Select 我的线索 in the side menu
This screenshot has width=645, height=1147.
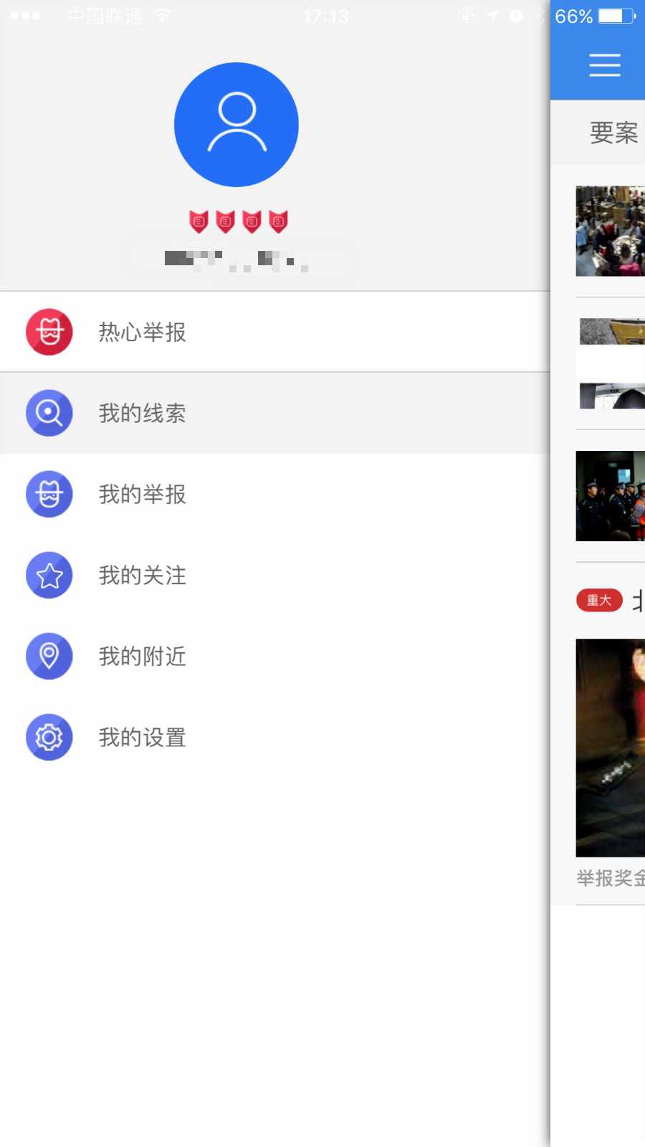pos(275,413)
